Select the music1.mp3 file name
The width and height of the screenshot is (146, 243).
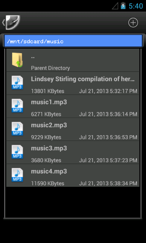pos(49,102)
